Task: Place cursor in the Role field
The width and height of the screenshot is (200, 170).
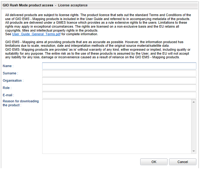Action: (119, 88)
